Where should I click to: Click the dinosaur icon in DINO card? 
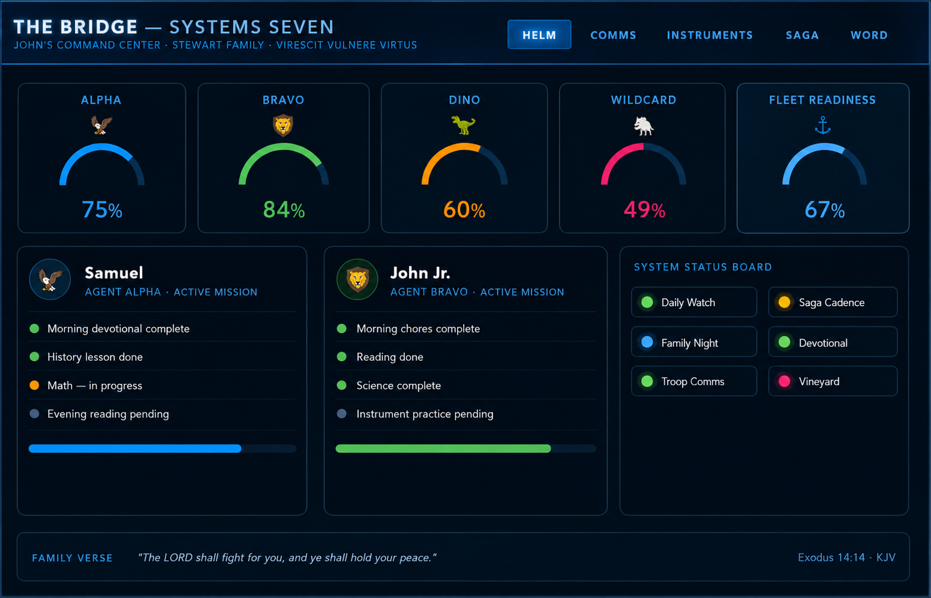(x=463, y=125)
